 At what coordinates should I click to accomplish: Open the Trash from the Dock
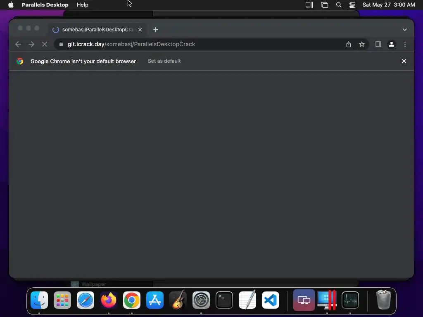click(383, 300)
